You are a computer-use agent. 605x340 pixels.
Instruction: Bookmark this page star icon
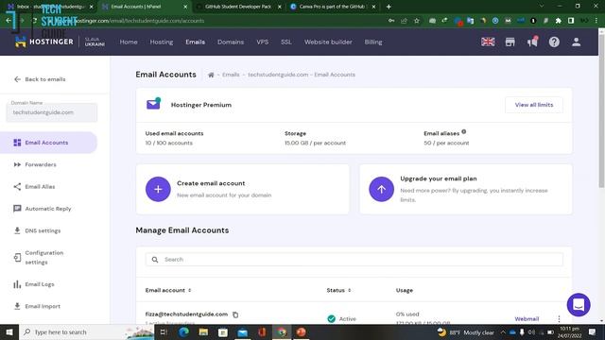tap(417, 21)
